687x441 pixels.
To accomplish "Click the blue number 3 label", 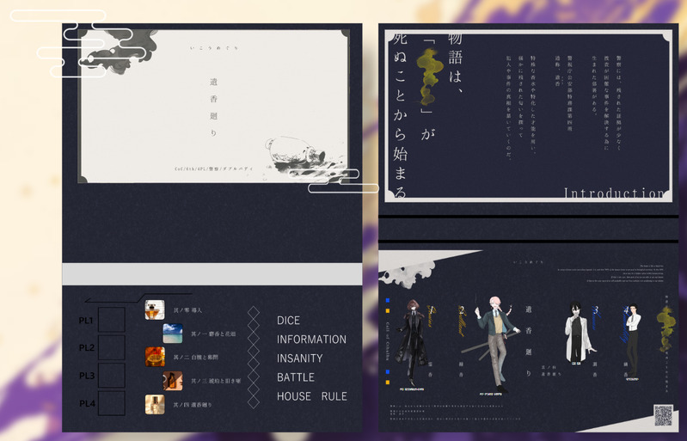I will point(596,310).
